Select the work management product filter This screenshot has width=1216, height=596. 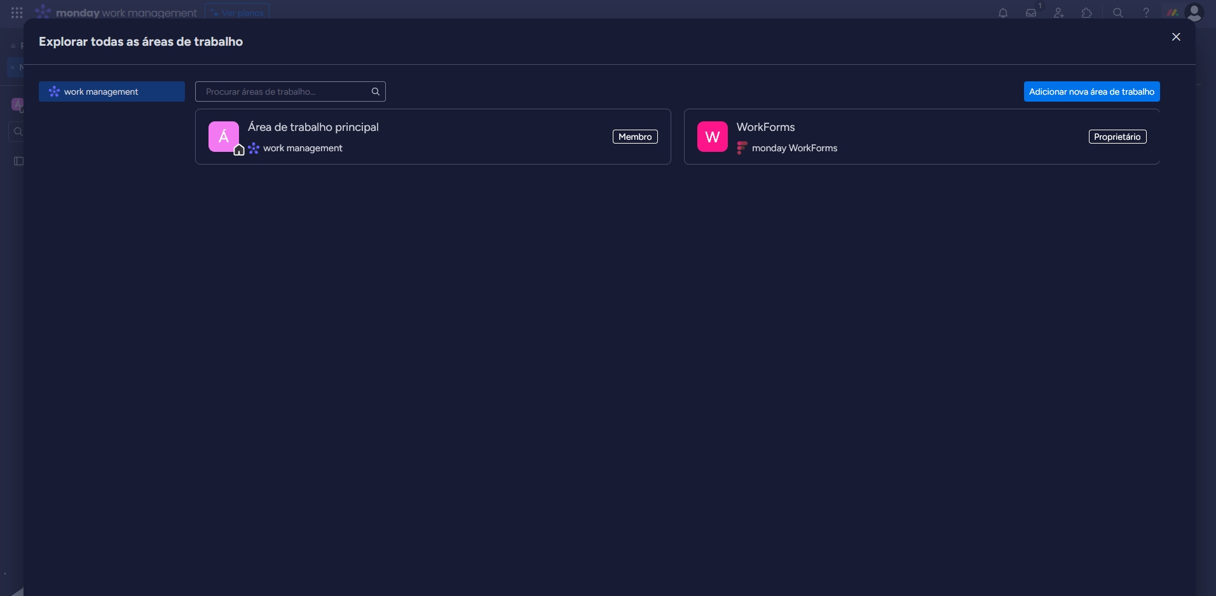[x=112, y=91]
